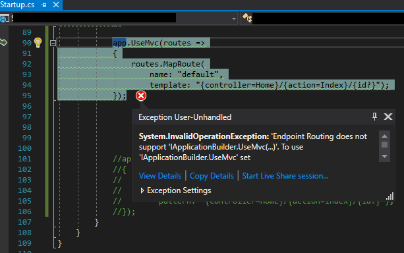Open View Details link
Screen dimensions: 404x253
click(x=160, y=176)
